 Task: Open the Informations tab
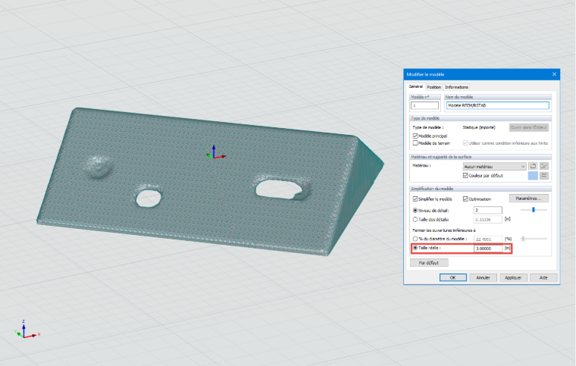pyautogui.click(x=456, y=87)
